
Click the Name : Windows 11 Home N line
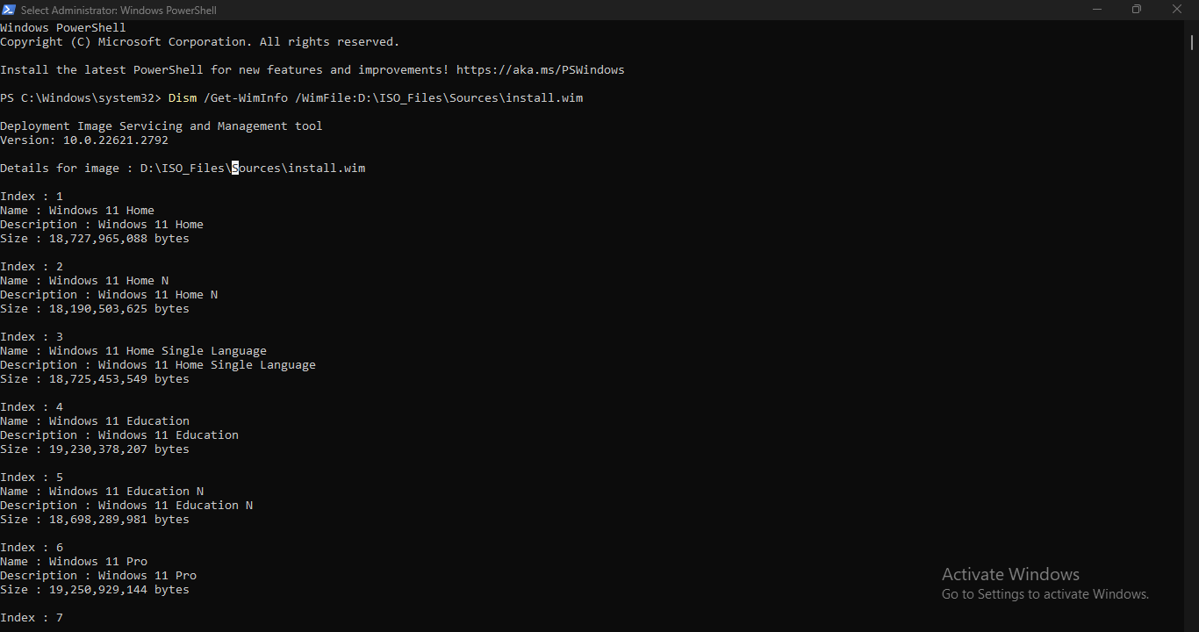tap(84, 280)
